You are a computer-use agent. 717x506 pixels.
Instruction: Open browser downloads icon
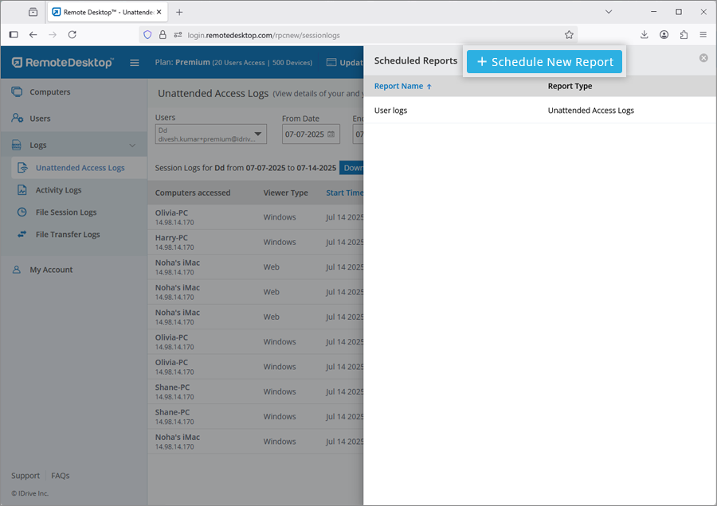(644, 35)
